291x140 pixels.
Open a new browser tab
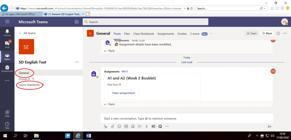tap(88, 14)
